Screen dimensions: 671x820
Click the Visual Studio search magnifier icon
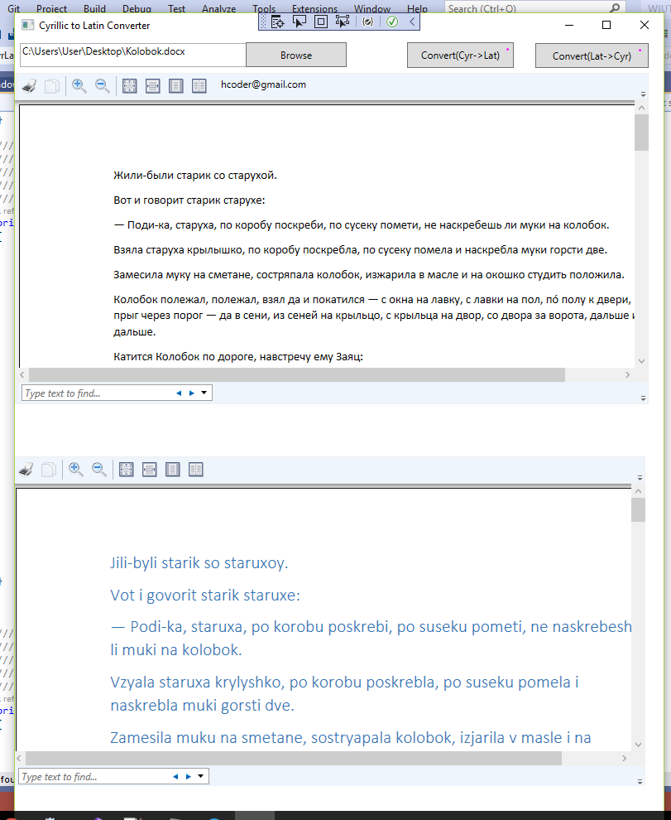point(615,7)
